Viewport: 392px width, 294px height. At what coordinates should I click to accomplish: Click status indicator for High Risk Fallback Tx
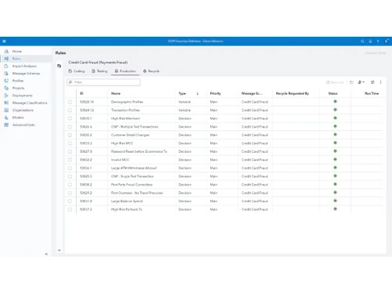pyautogui.click(x=336, y=209)
